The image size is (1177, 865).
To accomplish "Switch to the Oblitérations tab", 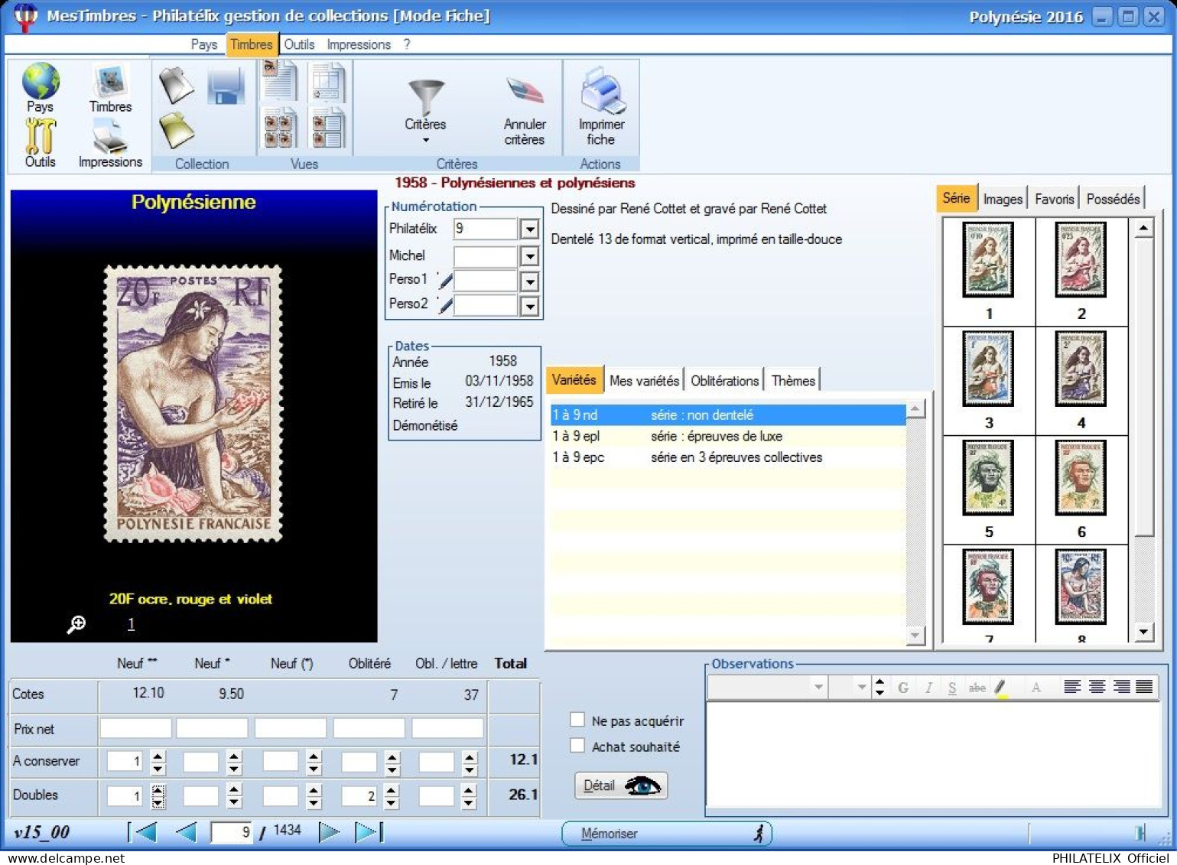I will coord(724,380).
